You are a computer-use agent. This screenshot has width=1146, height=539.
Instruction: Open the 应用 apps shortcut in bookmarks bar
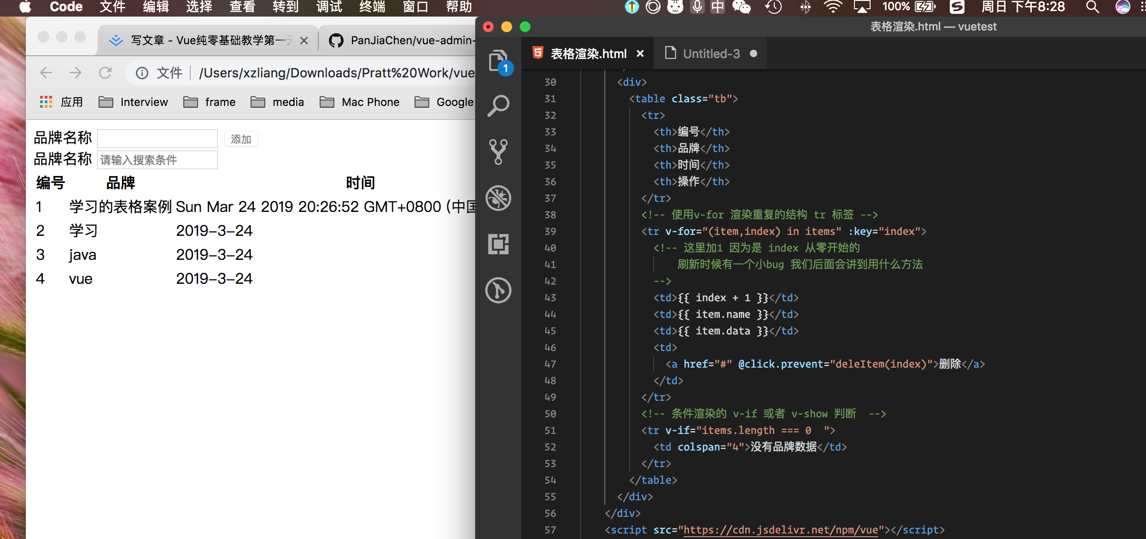61,102
